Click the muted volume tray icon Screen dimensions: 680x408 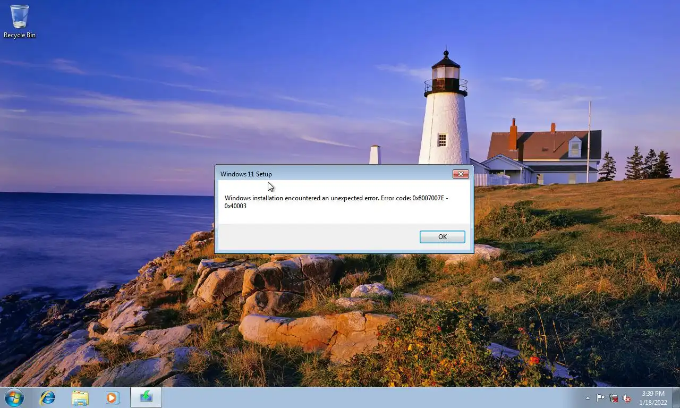tap(626, 398)
